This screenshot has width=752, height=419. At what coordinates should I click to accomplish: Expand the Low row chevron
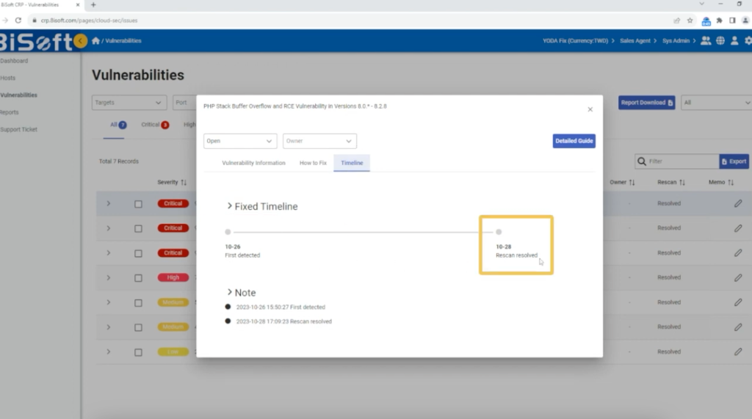tap(109, 351)
